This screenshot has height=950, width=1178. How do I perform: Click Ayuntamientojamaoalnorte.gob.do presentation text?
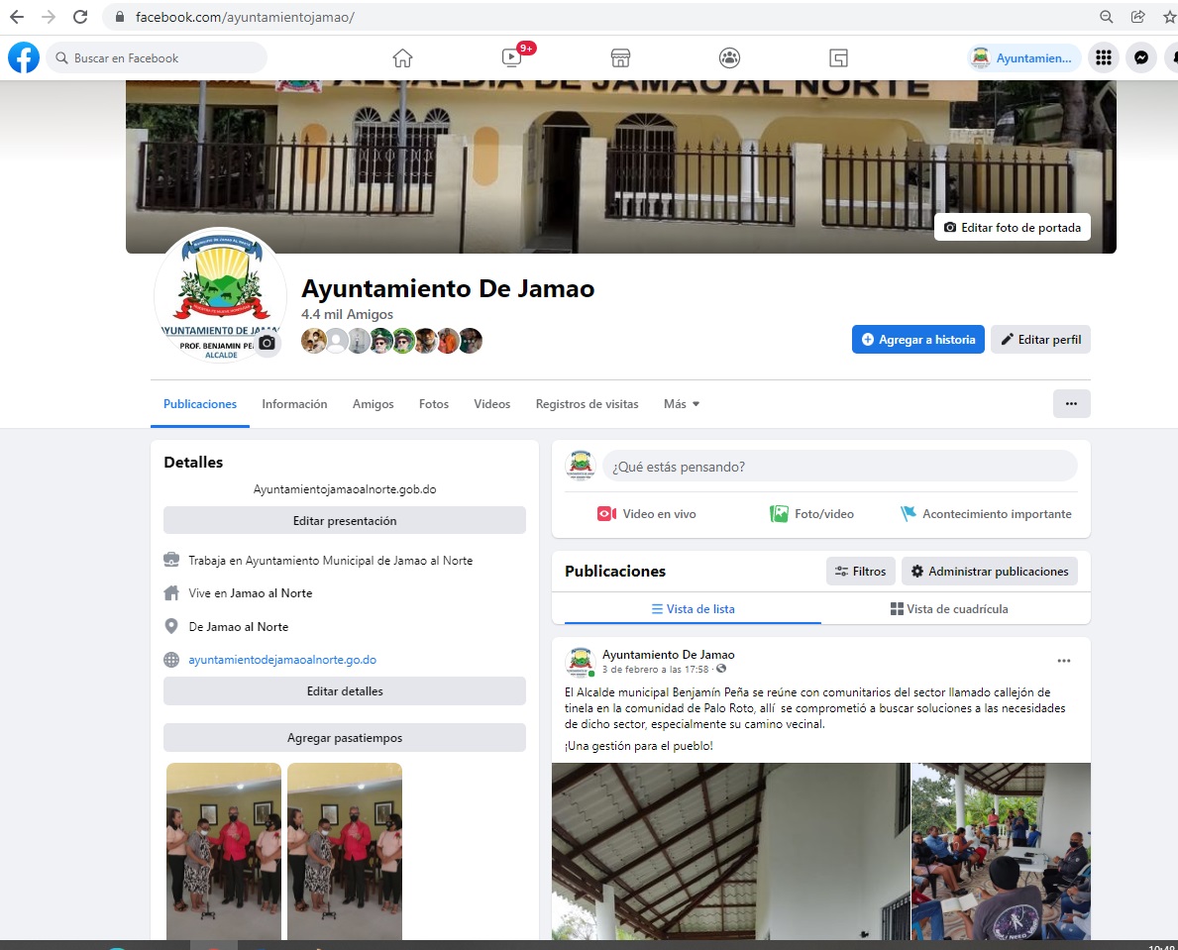[x=345, y=489]
